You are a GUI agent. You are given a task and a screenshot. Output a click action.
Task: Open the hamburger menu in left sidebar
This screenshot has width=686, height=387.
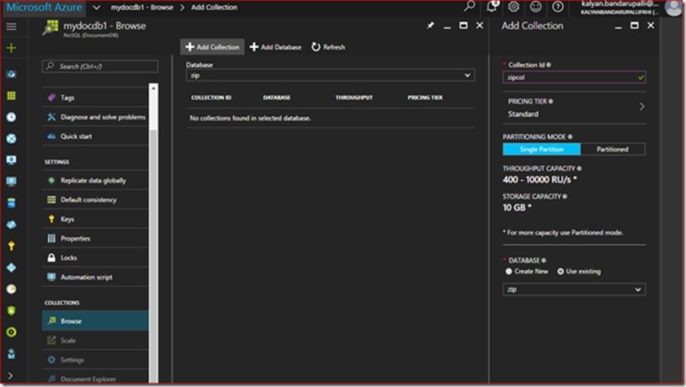tap(12, 27)
